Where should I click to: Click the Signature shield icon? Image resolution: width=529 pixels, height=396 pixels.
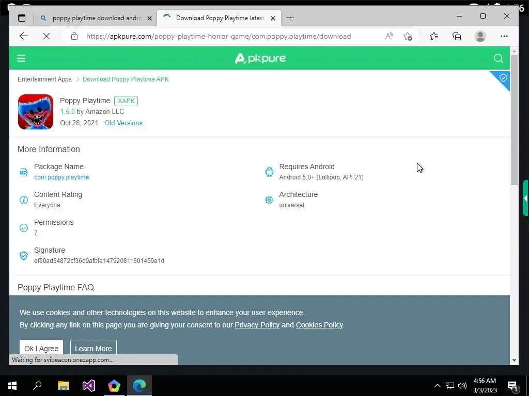pyautogui.click(x=24, y=256)
